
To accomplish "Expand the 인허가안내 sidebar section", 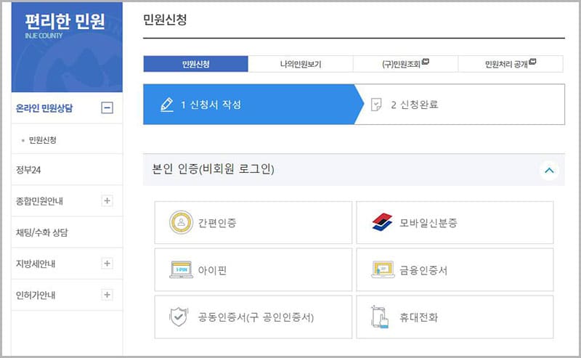I will (x=107, y=295).
